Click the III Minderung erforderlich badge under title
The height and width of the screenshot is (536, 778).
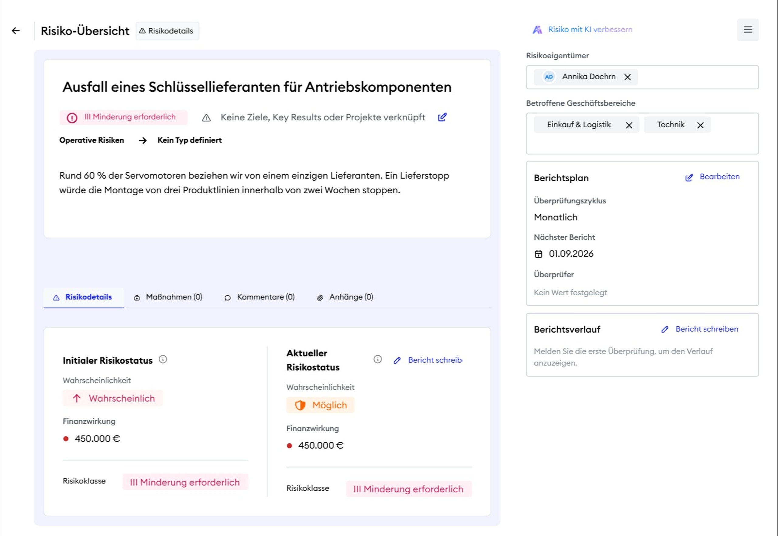coord(123,118)
